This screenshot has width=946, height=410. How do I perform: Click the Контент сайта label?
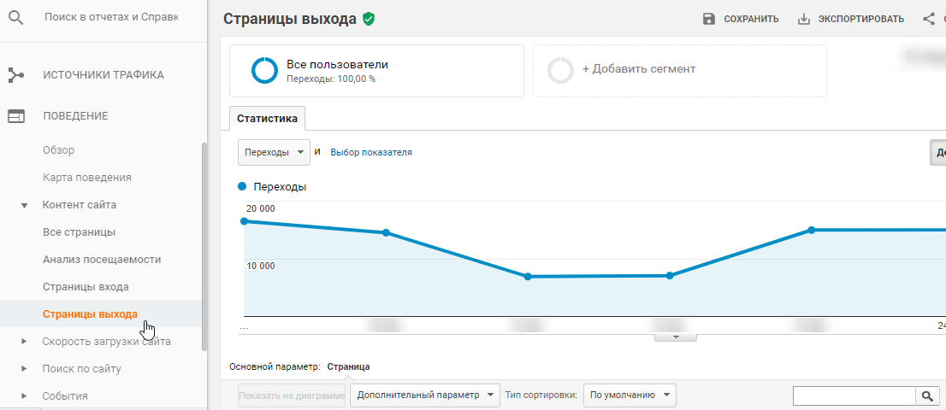pyautogui.click(x=79, y=205)
